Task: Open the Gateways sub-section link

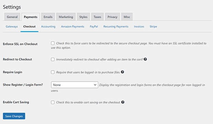Action: (x=12, y=26)
